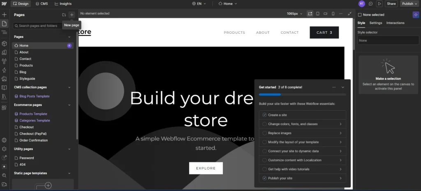Open the lightning bolt Interactions sidebar icon
Screen dimensions: 421x191
[4, 70]
